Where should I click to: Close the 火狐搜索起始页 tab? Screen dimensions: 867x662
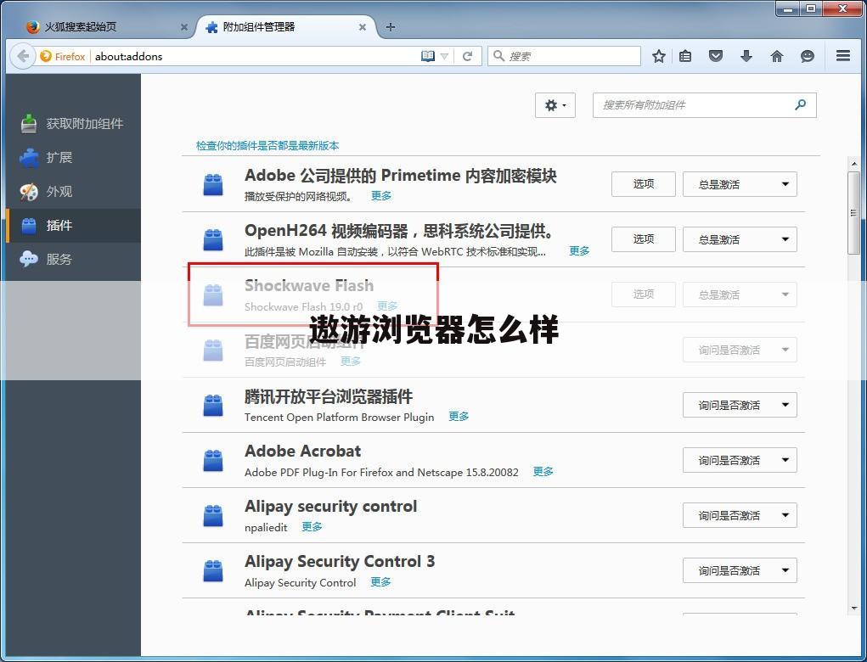184,27
